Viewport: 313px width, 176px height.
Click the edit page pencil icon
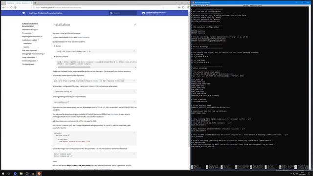pos(135,24)
